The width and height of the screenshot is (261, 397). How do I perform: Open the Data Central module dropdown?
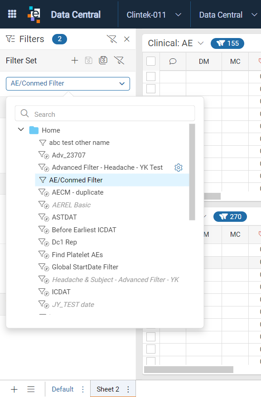pyautogui.click(x=228, y=14)
